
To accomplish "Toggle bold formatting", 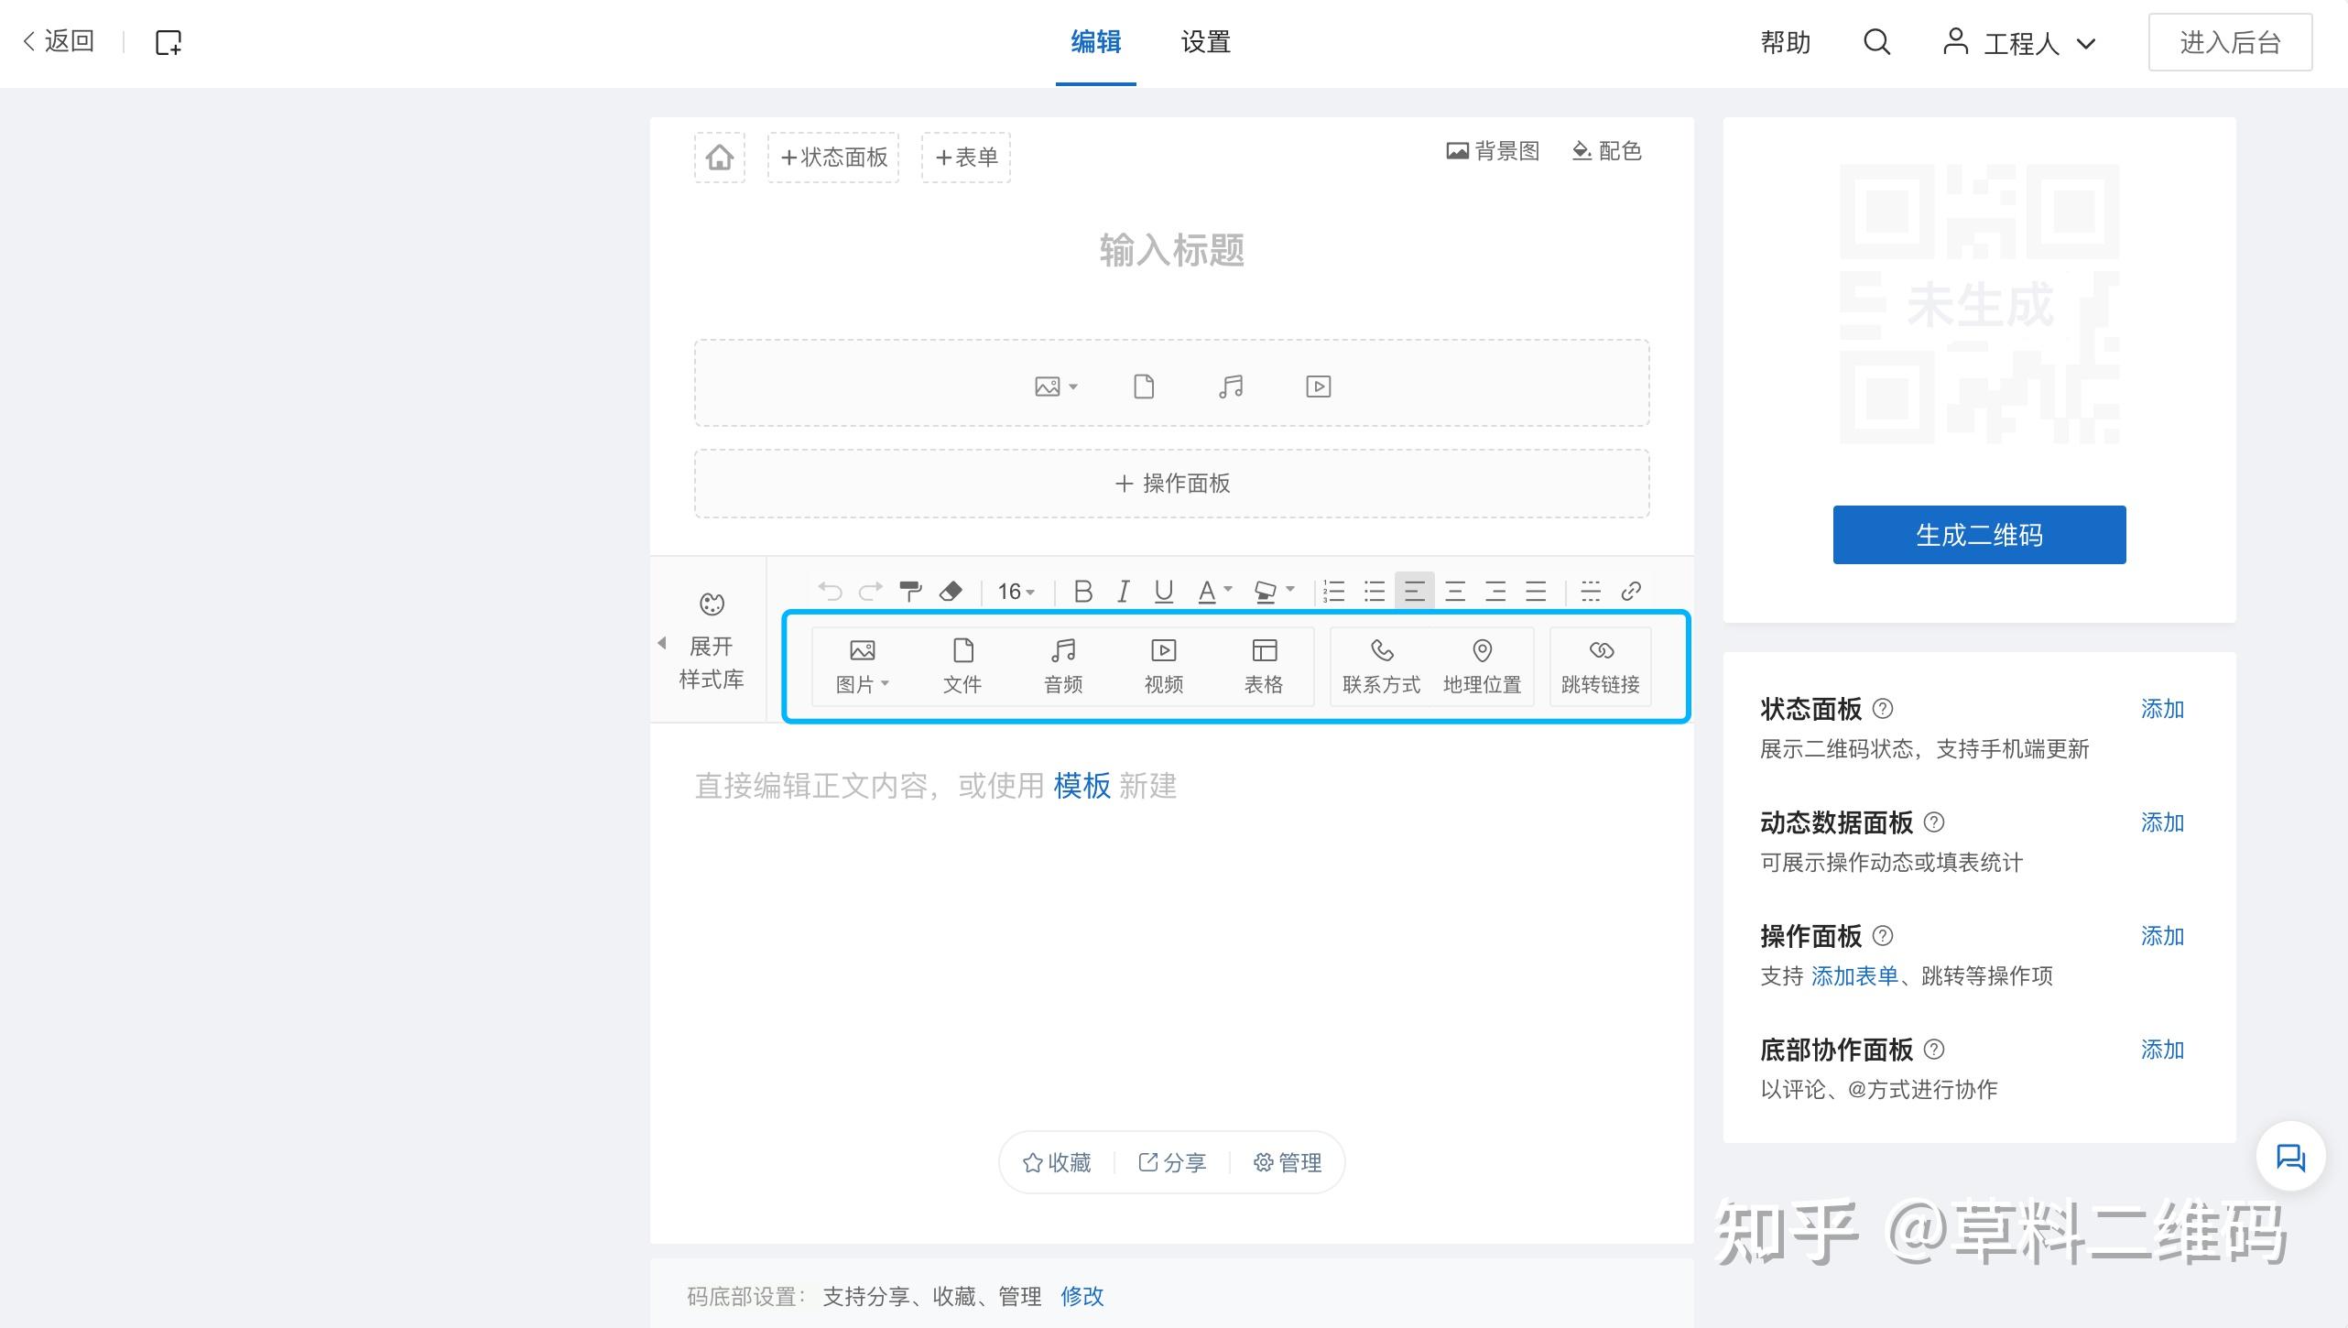I will coord(1082,591).
